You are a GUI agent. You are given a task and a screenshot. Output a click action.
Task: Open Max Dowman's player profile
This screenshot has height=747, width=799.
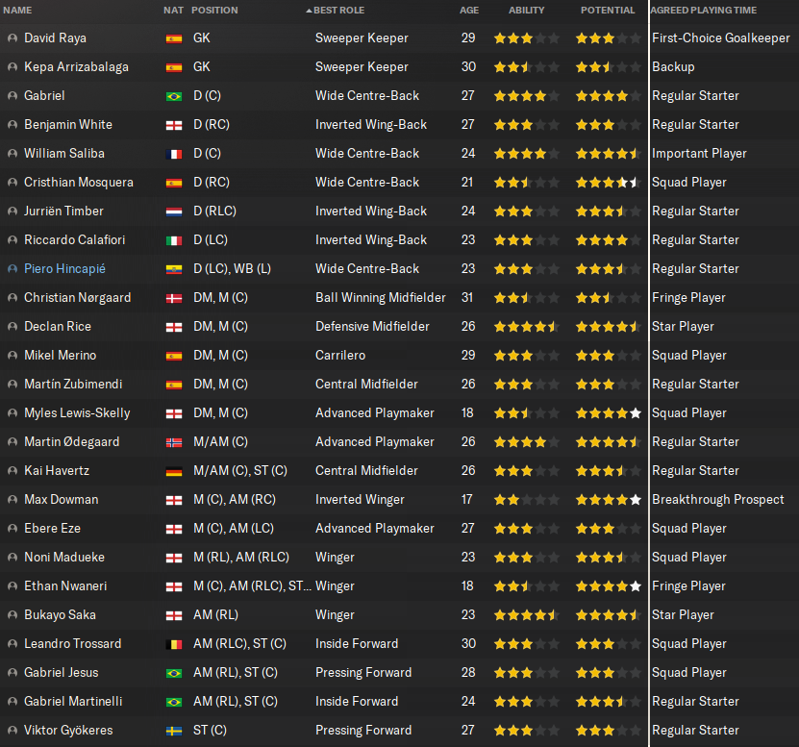tap(62, 500)
